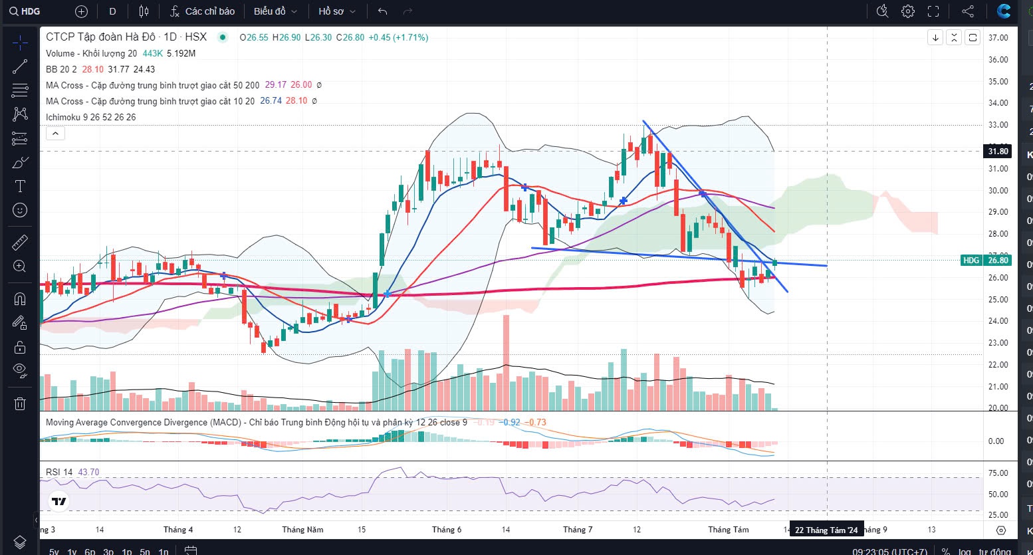Select 'Ichimoku 9 26 52 26 26' legend

pos(91,117)
